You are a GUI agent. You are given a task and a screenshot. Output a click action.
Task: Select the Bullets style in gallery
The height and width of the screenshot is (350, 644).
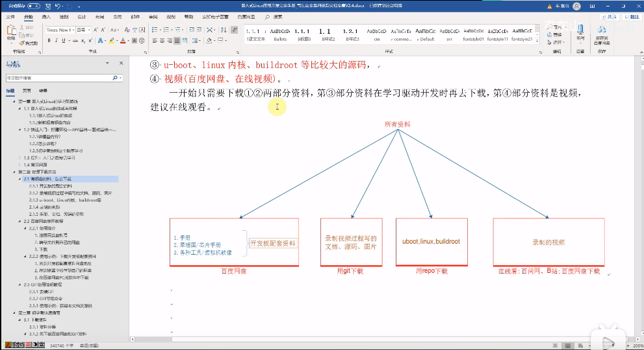click(x=280, y=35)
